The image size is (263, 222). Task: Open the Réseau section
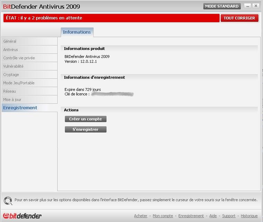point(29,91)
